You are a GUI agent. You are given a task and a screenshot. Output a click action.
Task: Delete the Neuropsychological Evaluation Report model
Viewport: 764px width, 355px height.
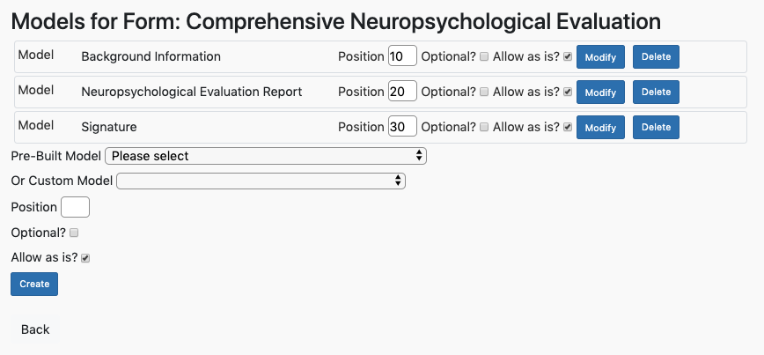(x=656, y=92)
